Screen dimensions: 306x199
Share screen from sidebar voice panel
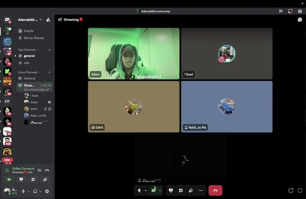(21, 179)
